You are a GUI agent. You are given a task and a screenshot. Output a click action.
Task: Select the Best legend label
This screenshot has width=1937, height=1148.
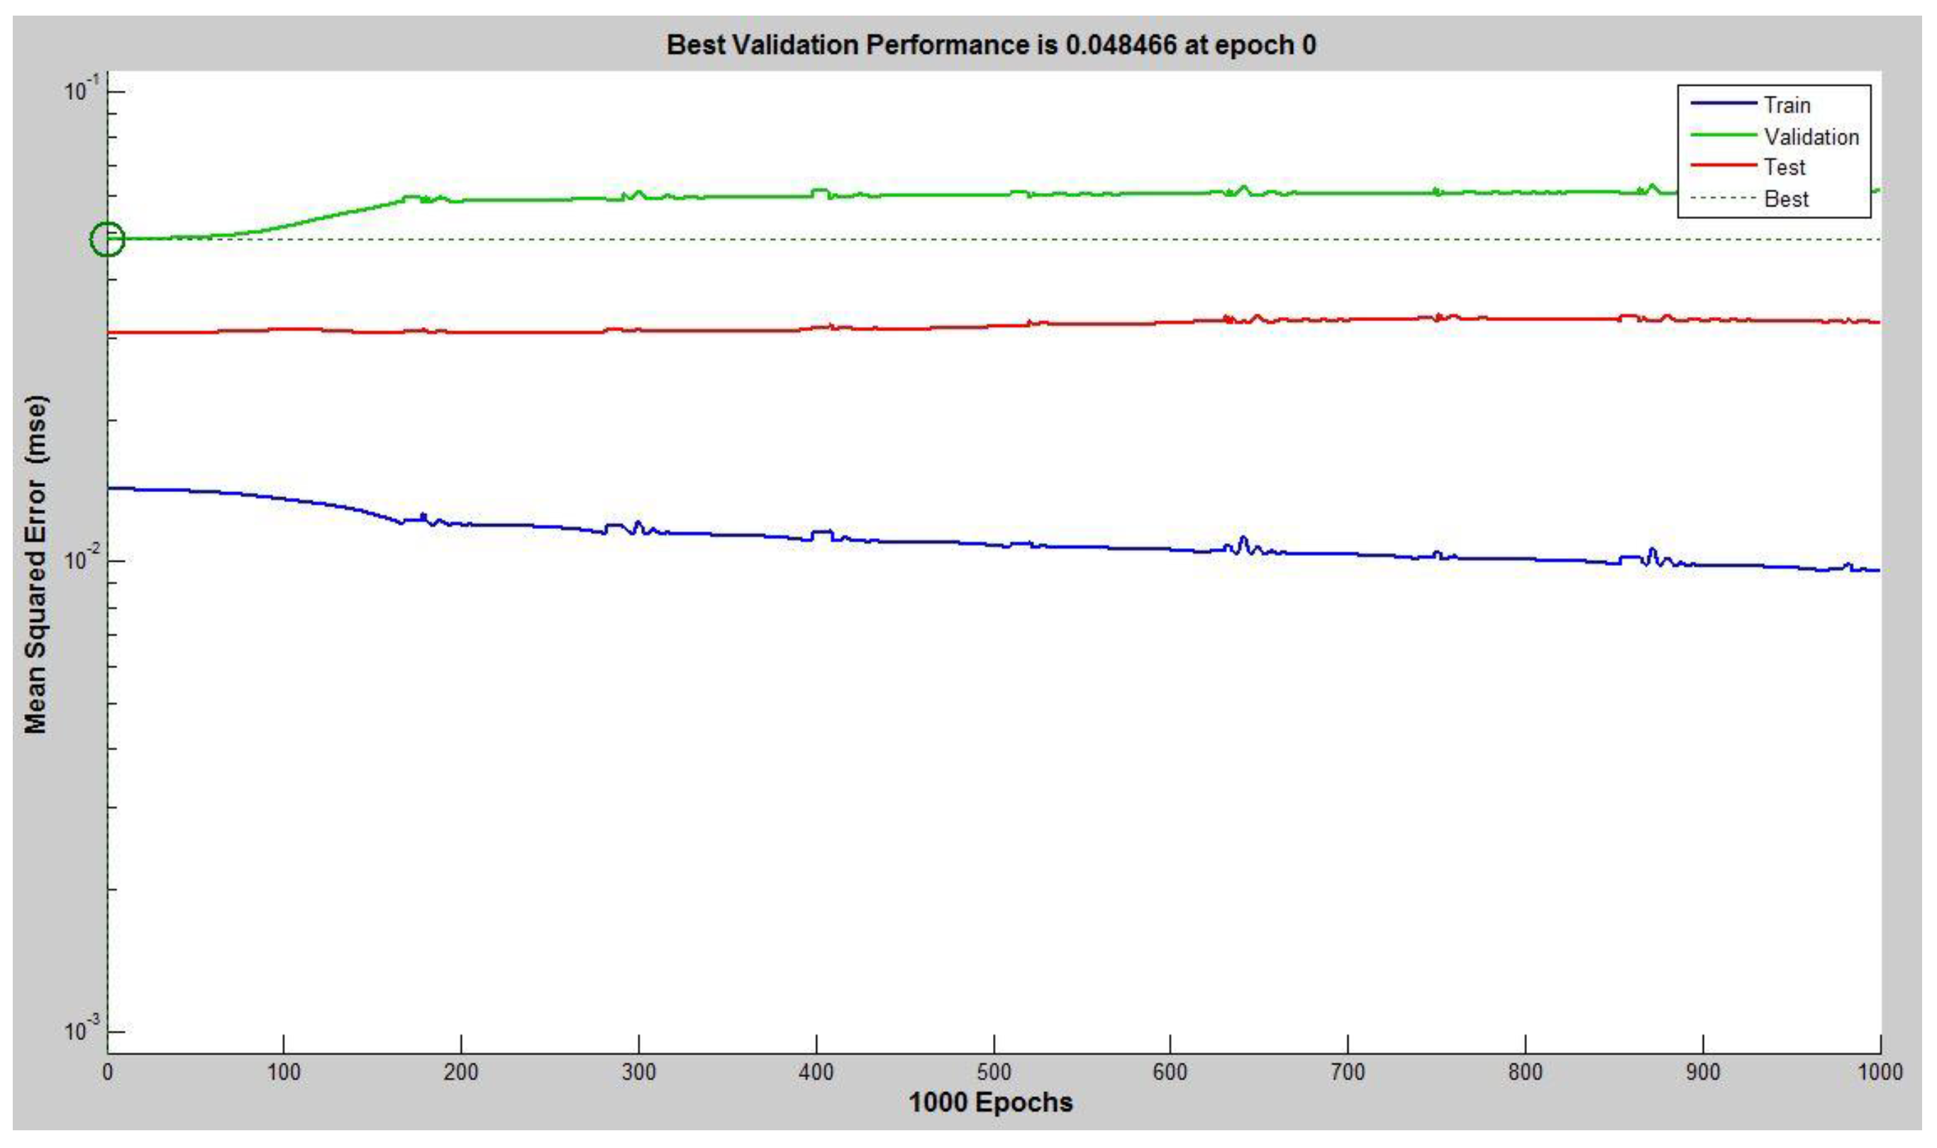point(1785,199)
